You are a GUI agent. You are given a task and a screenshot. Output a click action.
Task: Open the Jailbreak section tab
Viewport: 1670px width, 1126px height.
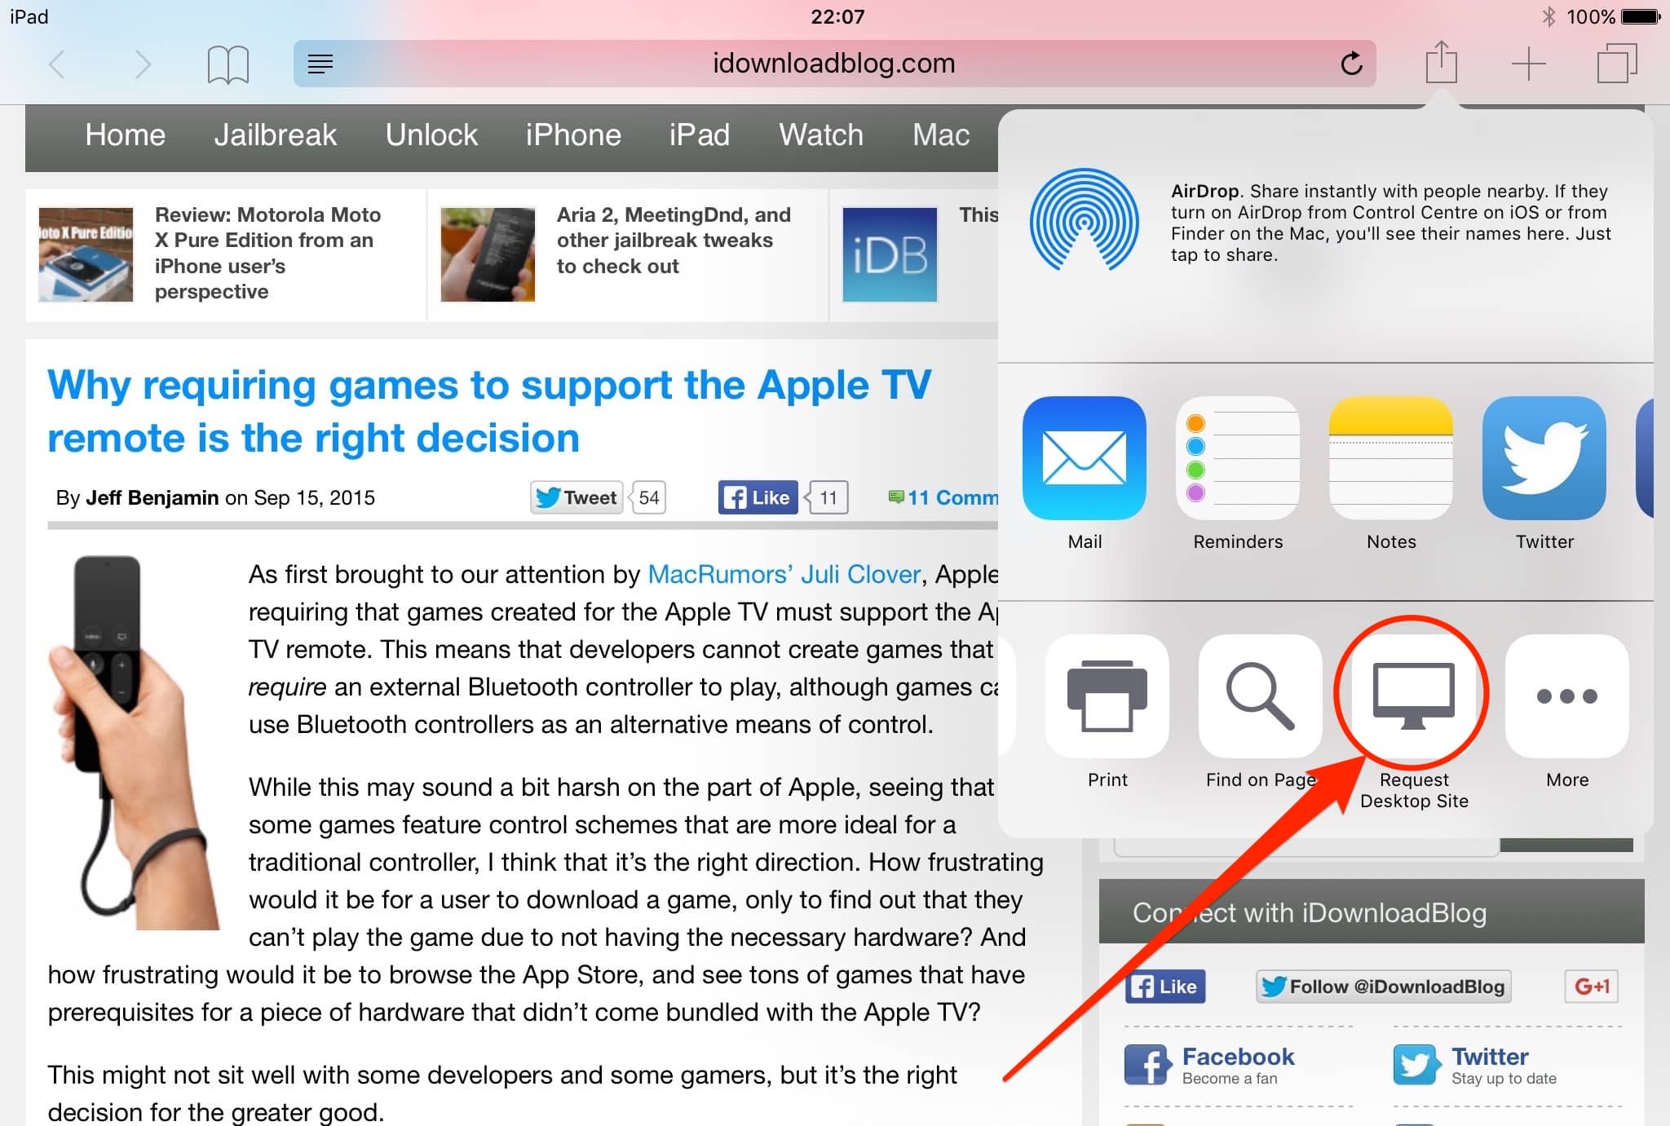pos(276,135)
